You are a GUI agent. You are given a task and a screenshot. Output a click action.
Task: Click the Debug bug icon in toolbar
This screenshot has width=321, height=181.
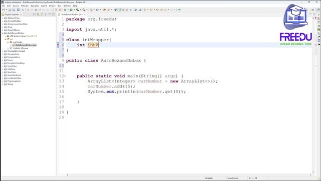(65, 10)
